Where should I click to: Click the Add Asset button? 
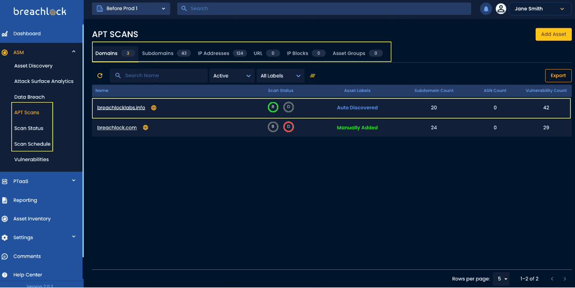(x=553, y=35)
